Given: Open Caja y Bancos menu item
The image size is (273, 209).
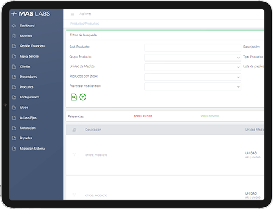Looking at the screenshot, I should (x=29, y=56).
